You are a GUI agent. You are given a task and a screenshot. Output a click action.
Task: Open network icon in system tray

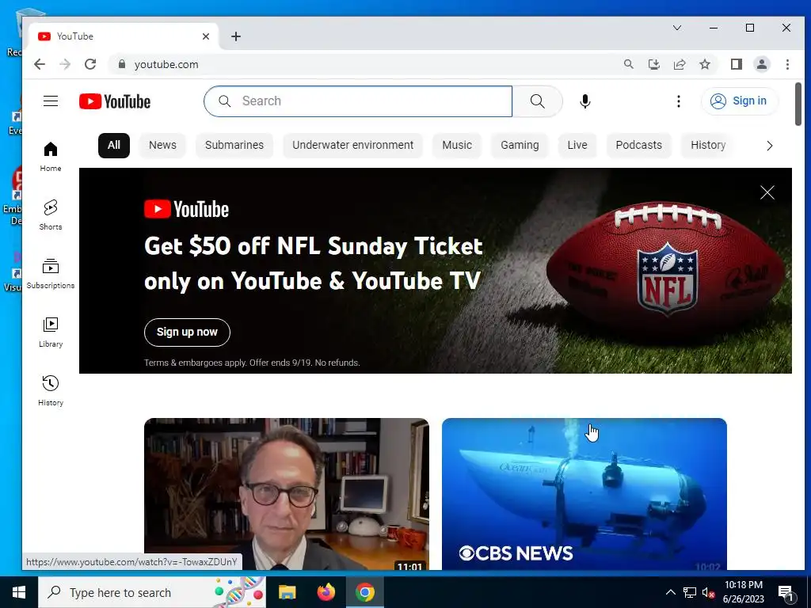[x=690, y=592]
